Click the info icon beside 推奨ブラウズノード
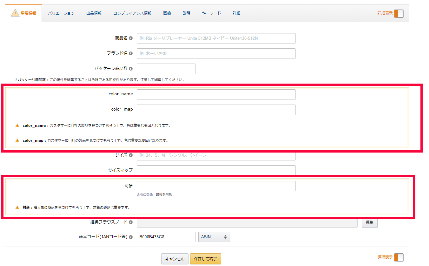The image size is (429, 266). pos(131,222)
